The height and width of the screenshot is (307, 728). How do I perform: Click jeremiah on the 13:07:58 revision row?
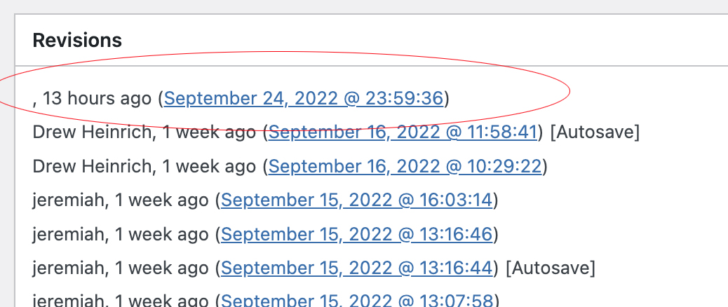pos(69,300)
